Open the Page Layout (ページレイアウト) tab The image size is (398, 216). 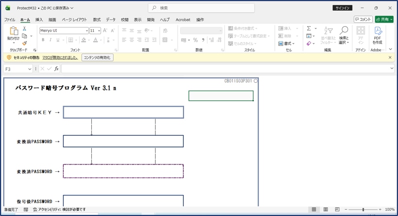tap(74, 19)
